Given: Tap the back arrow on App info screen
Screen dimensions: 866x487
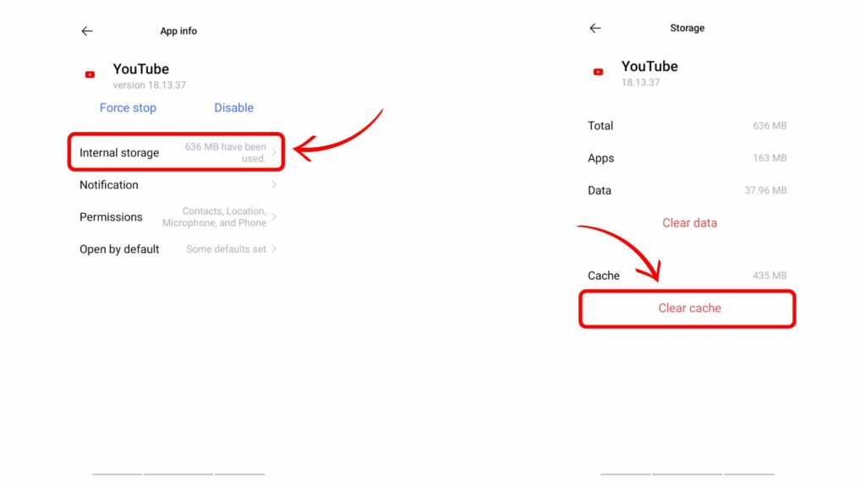Looking at the screenshot, I should (x=87, y=30).
